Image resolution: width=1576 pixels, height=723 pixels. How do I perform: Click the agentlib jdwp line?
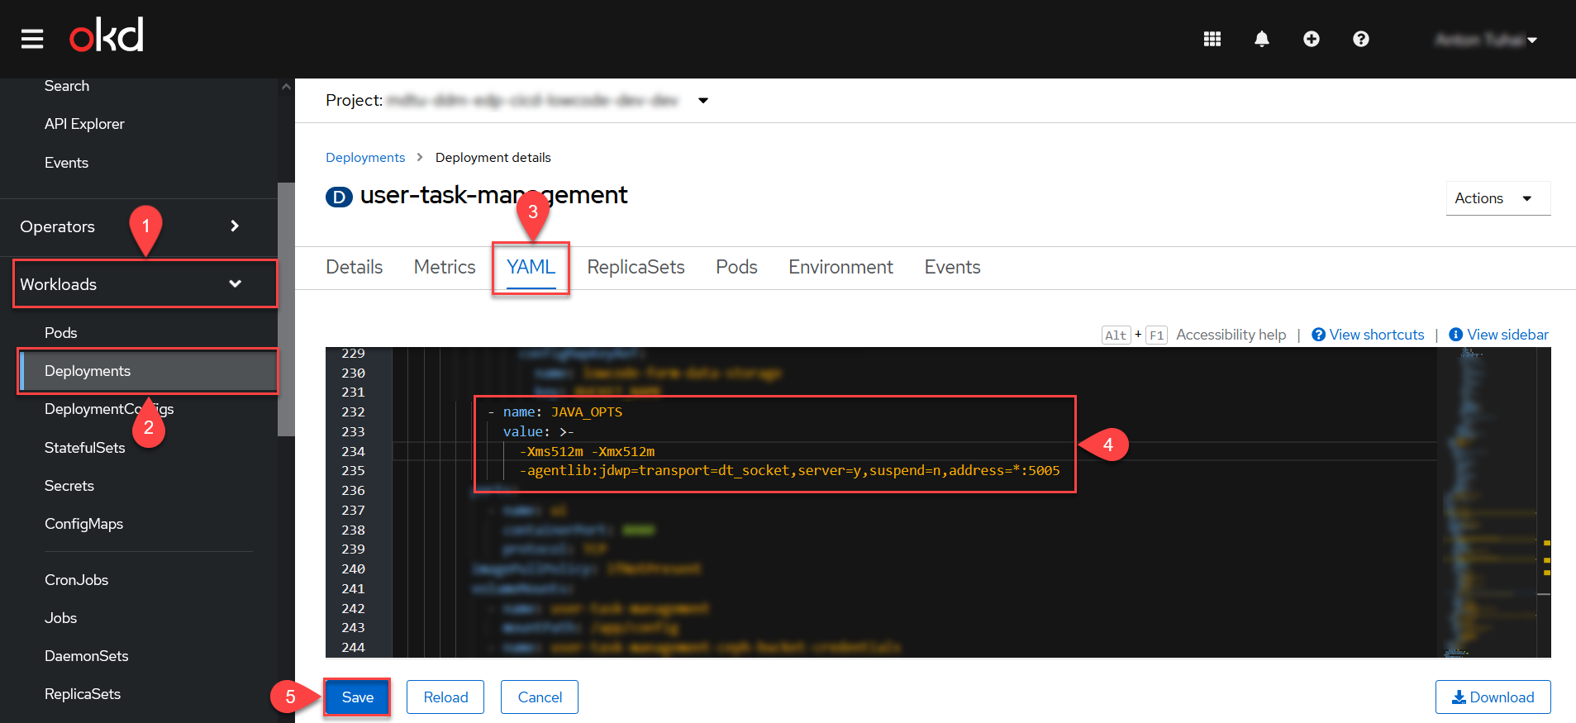coord(789,470)
